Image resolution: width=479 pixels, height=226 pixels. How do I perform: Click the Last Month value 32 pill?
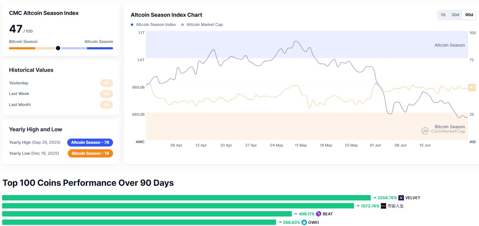[107, 105]
